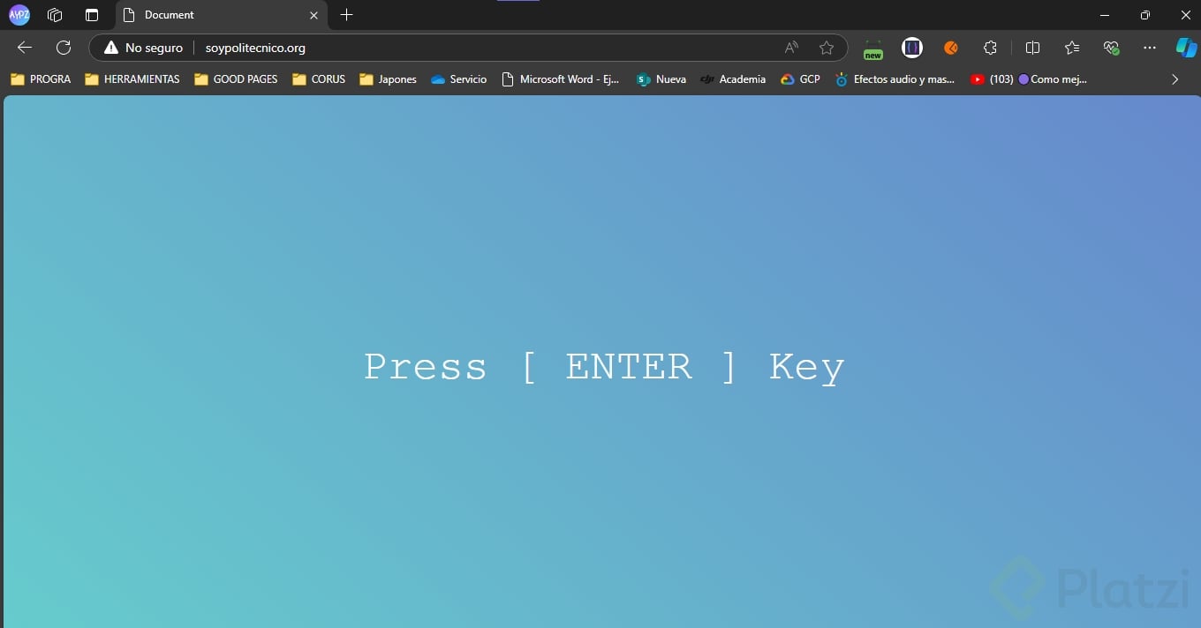Open the CORUS bookmarks folder
Viewport: 1201px width, 628px height.
(319, 79)
